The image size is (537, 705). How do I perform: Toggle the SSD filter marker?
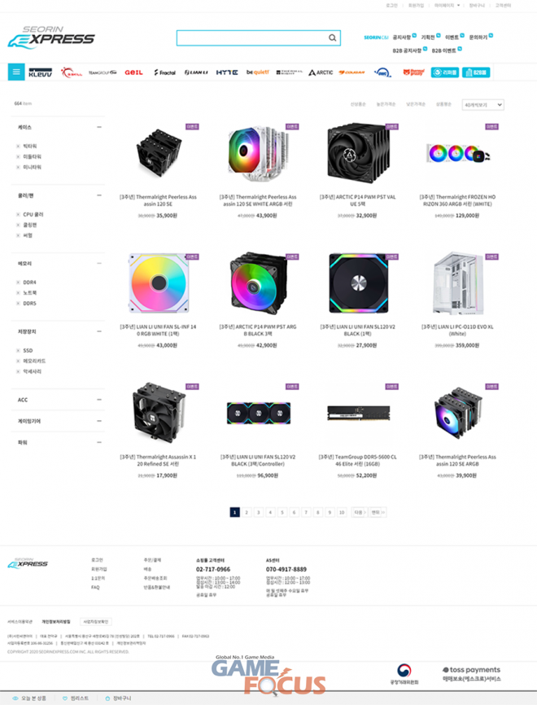[x=18, y=350]
